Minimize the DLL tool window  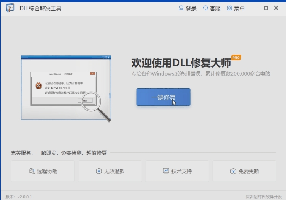(256, 8)
